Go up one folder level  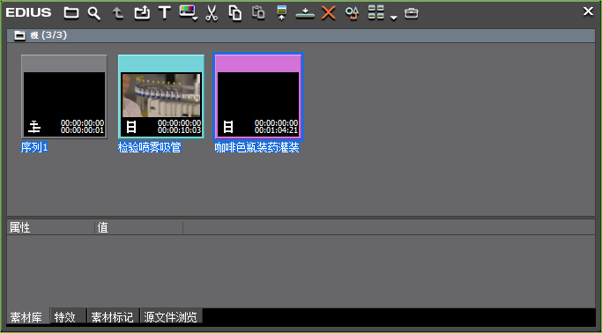click(x=117, y=13)
